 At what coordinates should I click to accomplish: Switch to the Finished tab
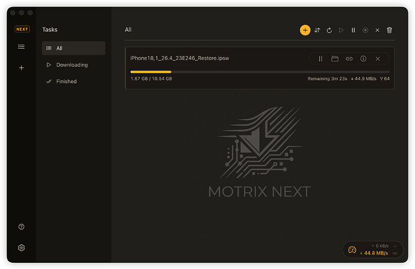[73, 81]
